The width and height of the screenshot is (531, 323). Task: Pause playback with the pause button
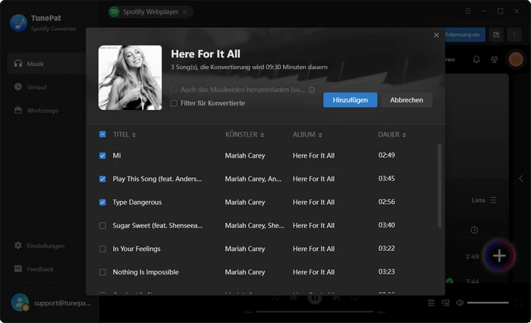point(315,298)
